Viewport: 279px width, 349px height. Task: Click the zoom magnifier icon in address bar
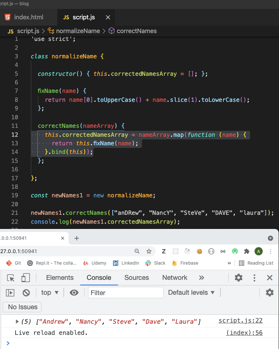pyautogui.click(x=137, y=251)
